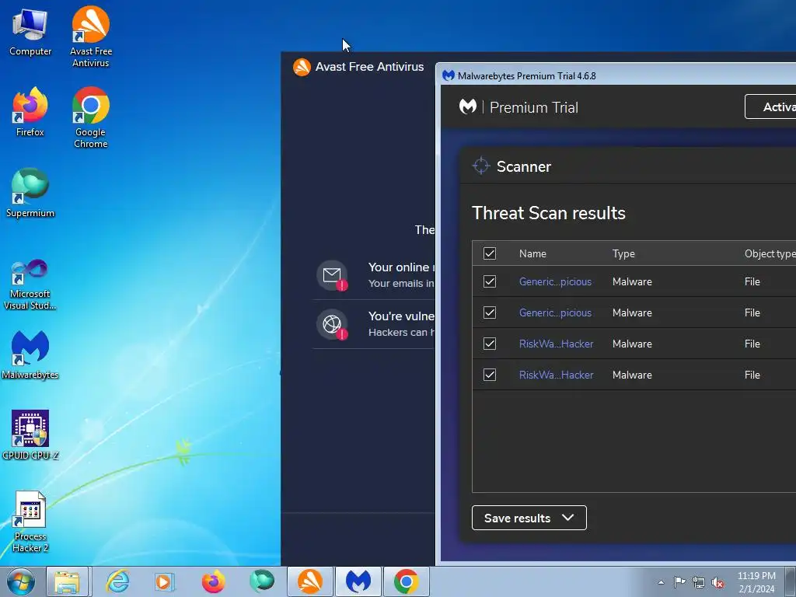Select the Firefox desktop shortcut
Viewport: 796px width, 597px height.
click(30, 112)
